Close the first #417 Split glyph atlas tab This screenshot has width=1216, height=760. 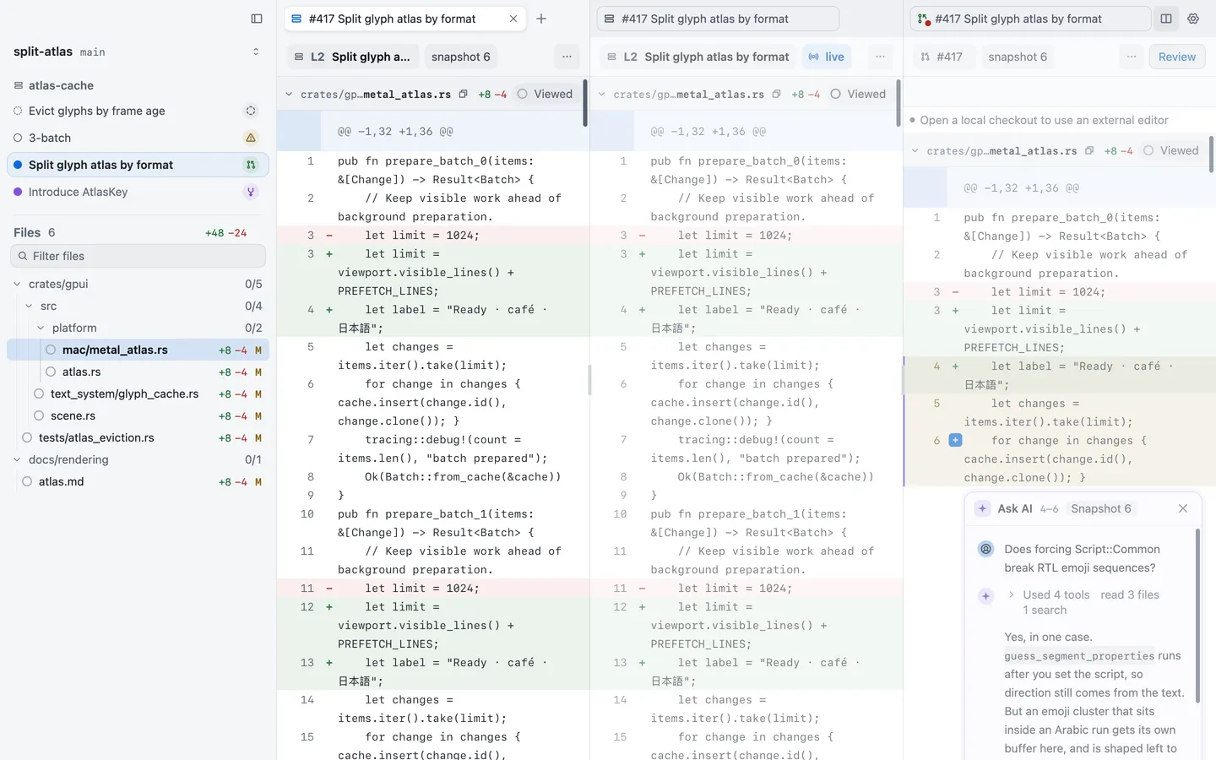tap(513, 19)
